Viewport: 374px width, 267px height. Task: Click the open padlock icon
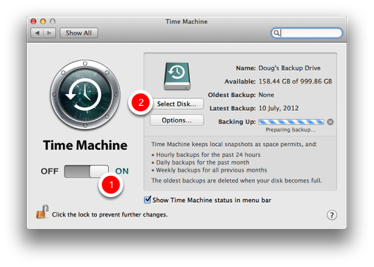click(42, 212)
